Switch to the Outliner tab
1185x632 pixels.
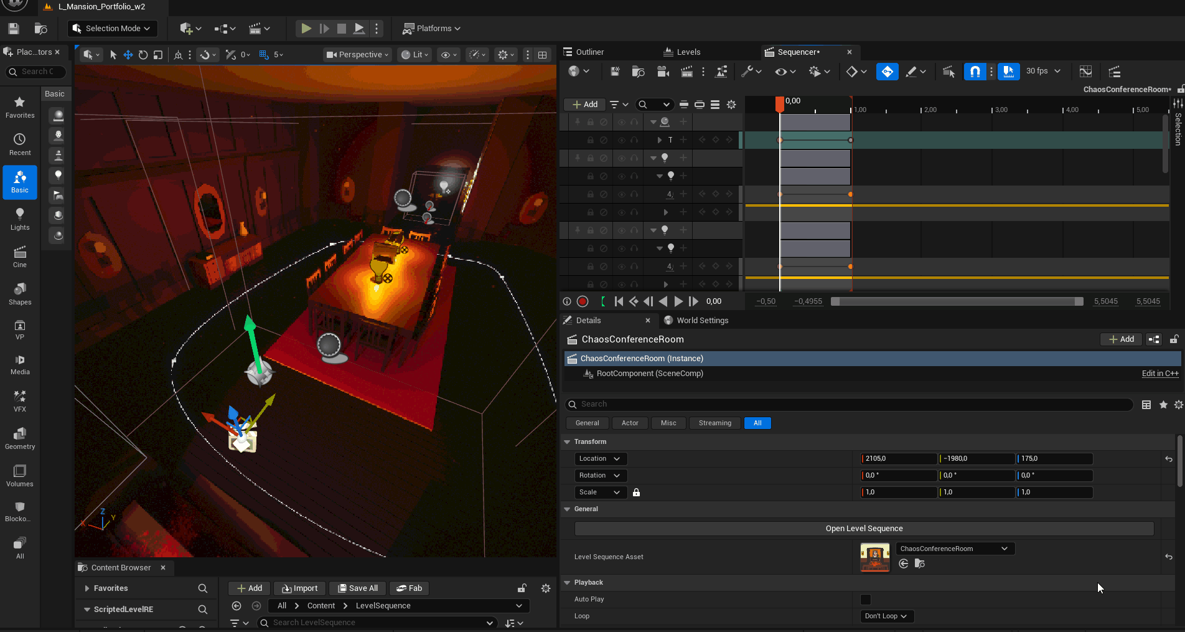coord(589,52)
